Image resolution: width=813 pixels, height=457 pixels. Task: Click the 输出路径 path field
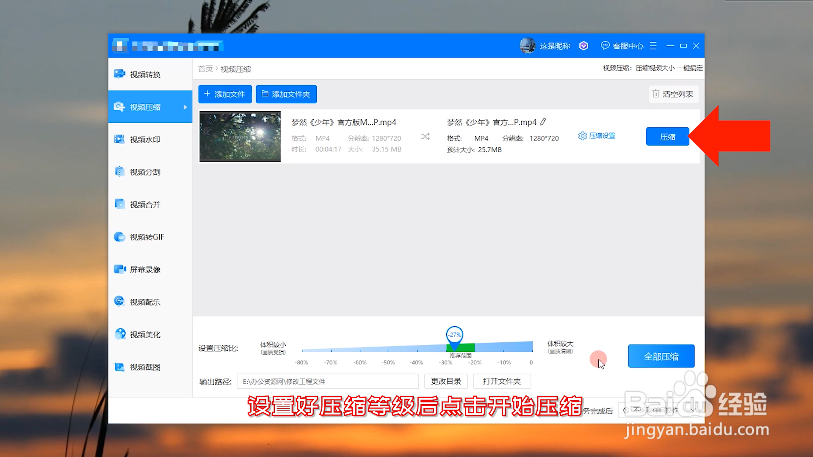pos(327,381)
